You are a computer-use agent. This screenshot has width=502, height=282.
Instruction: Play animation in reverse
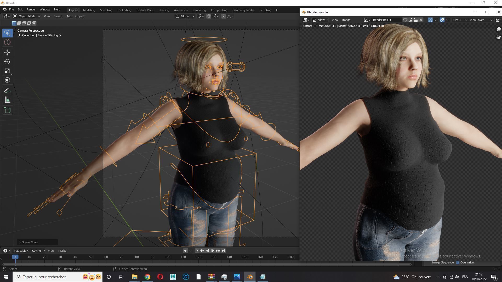click(208, 251)
